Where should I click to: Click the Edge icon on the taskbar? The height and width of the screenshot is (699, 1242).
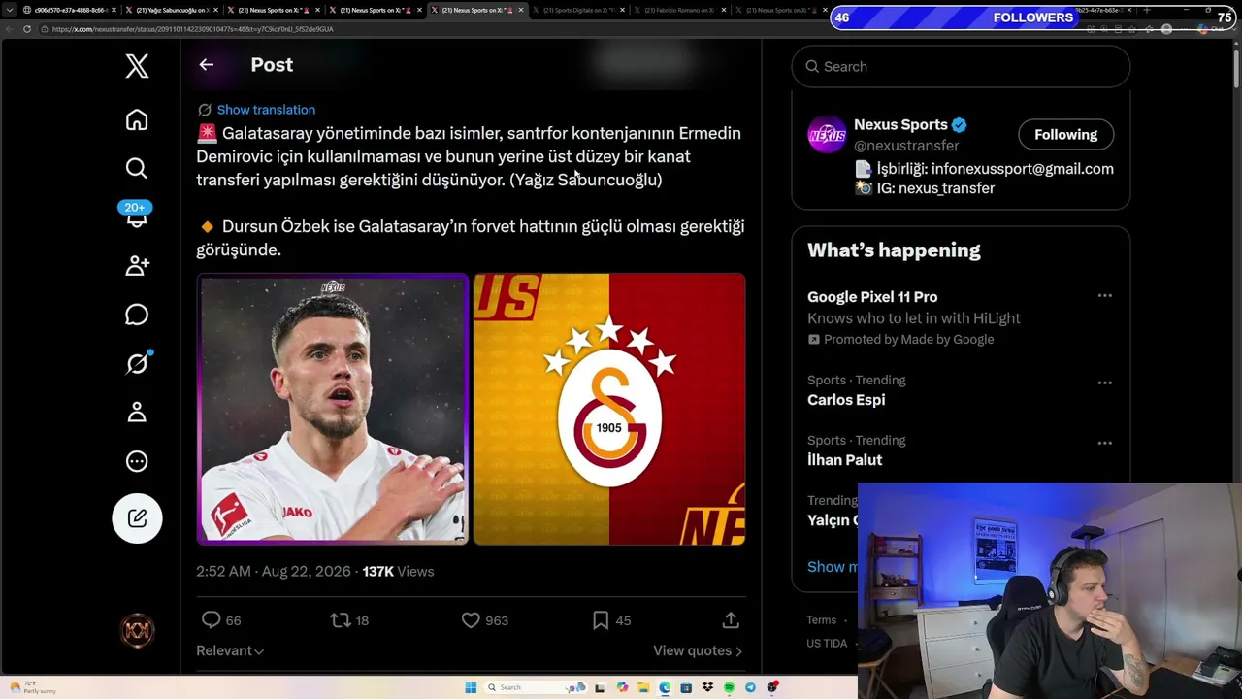pos(665,687)
